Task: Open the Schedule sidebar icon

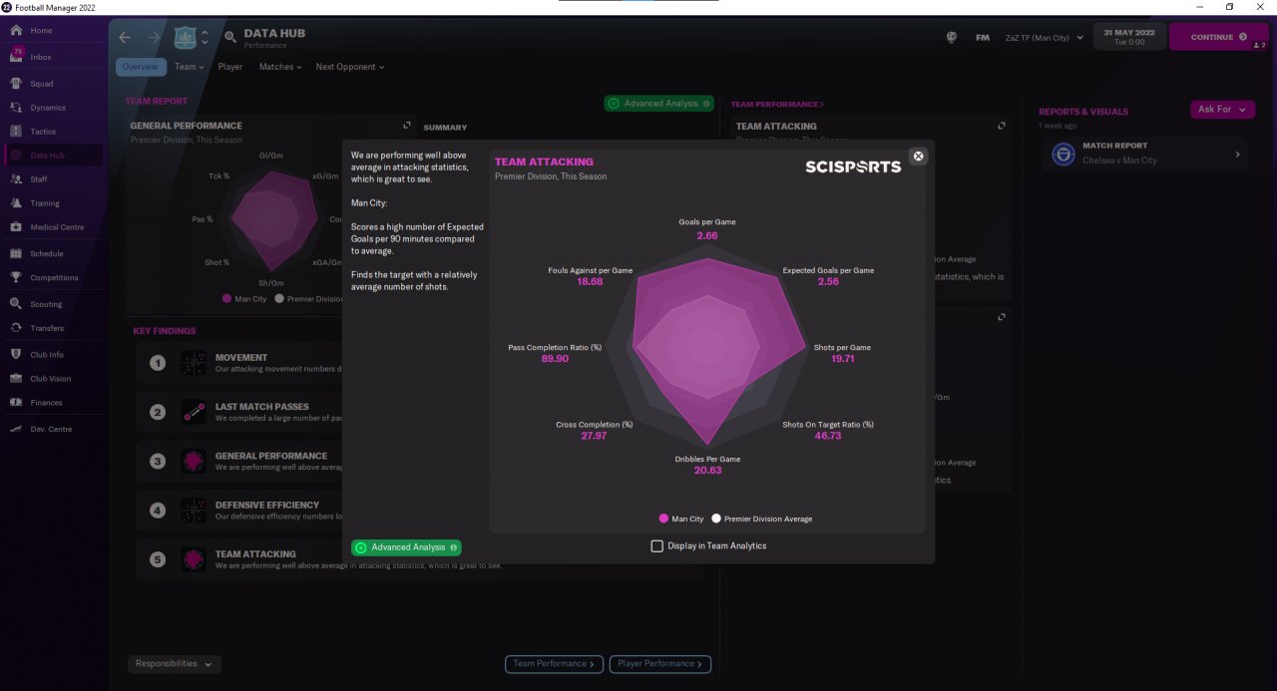Action: coord(16,254)
